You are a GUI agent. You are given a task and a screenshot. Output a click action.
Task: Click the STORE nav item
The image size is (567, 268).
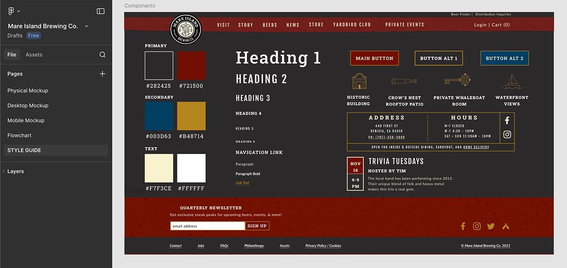click(316, 25)
